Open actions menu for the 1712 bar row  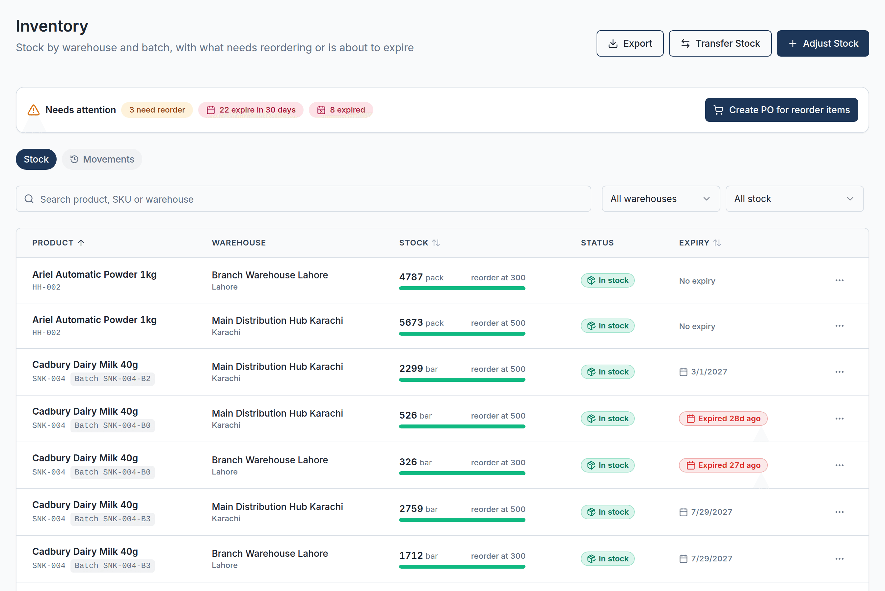pyautogui.click(x=839, y=558)
